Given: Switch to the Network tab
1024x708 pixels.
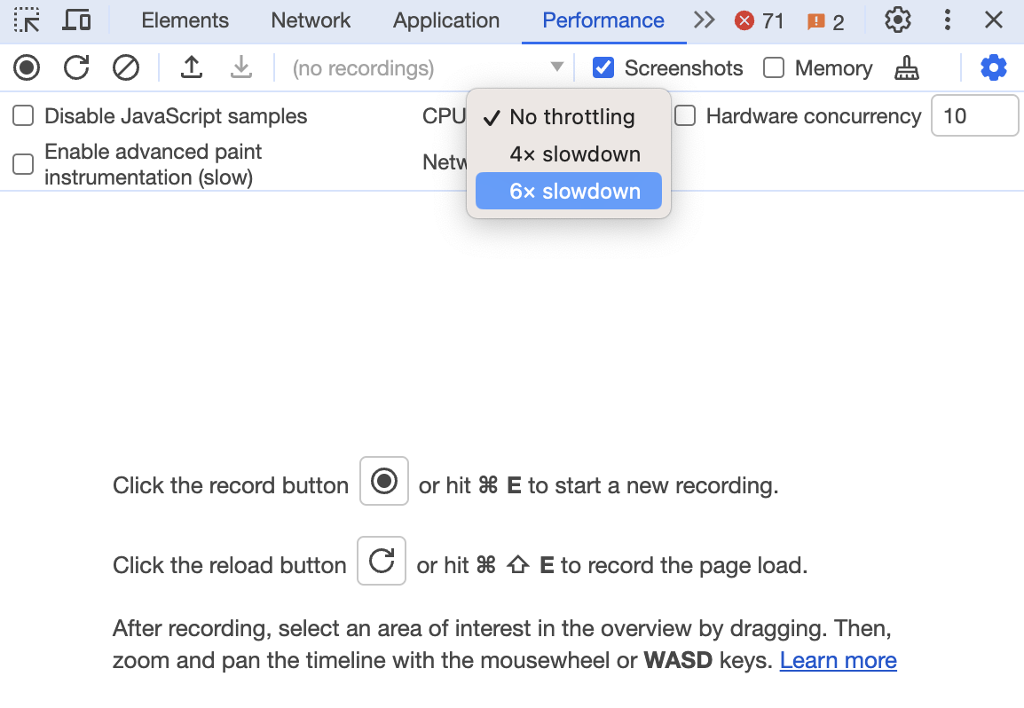Looking at the screenshot, I should [x=311, y=20].
